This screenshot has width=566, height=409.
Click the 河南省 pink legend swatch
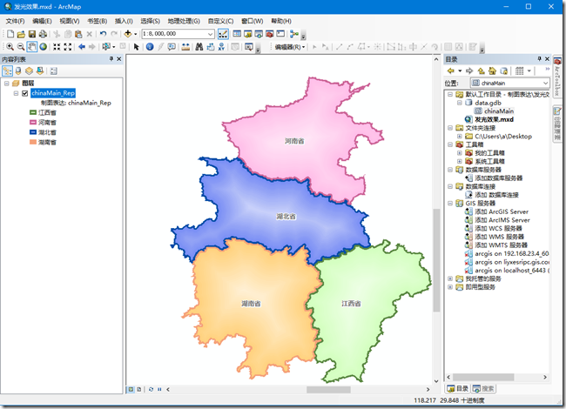click(33, 123)
